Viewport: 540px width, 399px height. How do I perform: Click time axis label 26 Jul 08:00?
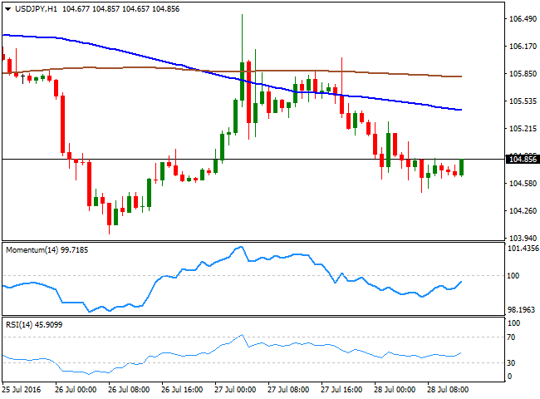(129, 390)
